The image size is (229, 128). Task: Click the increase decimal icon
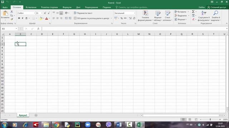pos(130,18)
